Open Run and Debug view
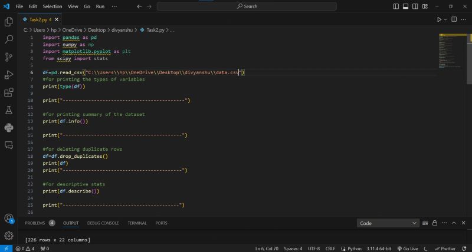472x252 pixels. [x=9, y=75]
